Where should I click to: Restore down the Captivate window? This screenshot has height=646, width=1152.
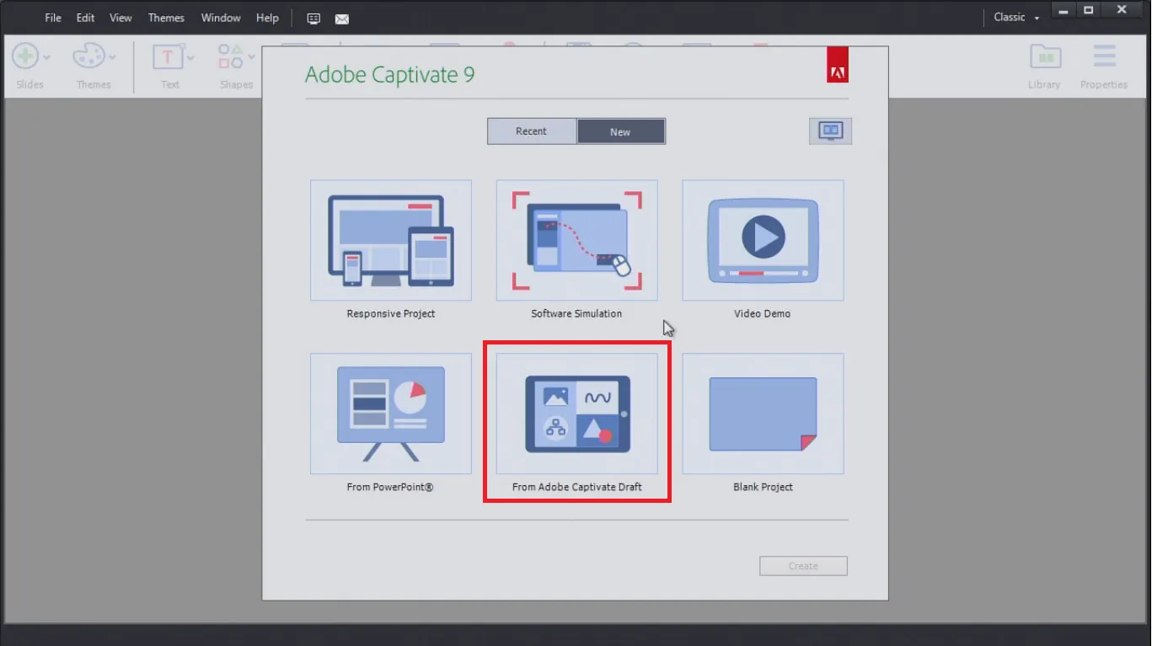(1089, 10)
